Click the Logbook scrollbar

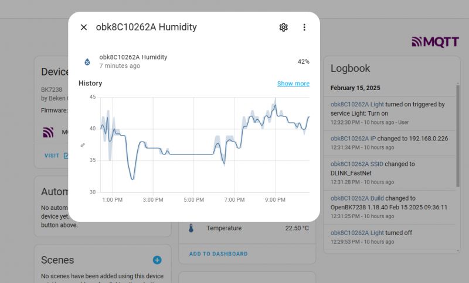point(458,134)
